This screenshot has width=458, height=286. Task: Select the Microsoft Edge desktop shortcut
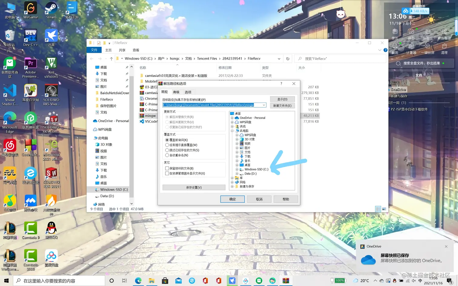[x=10, y=123]
